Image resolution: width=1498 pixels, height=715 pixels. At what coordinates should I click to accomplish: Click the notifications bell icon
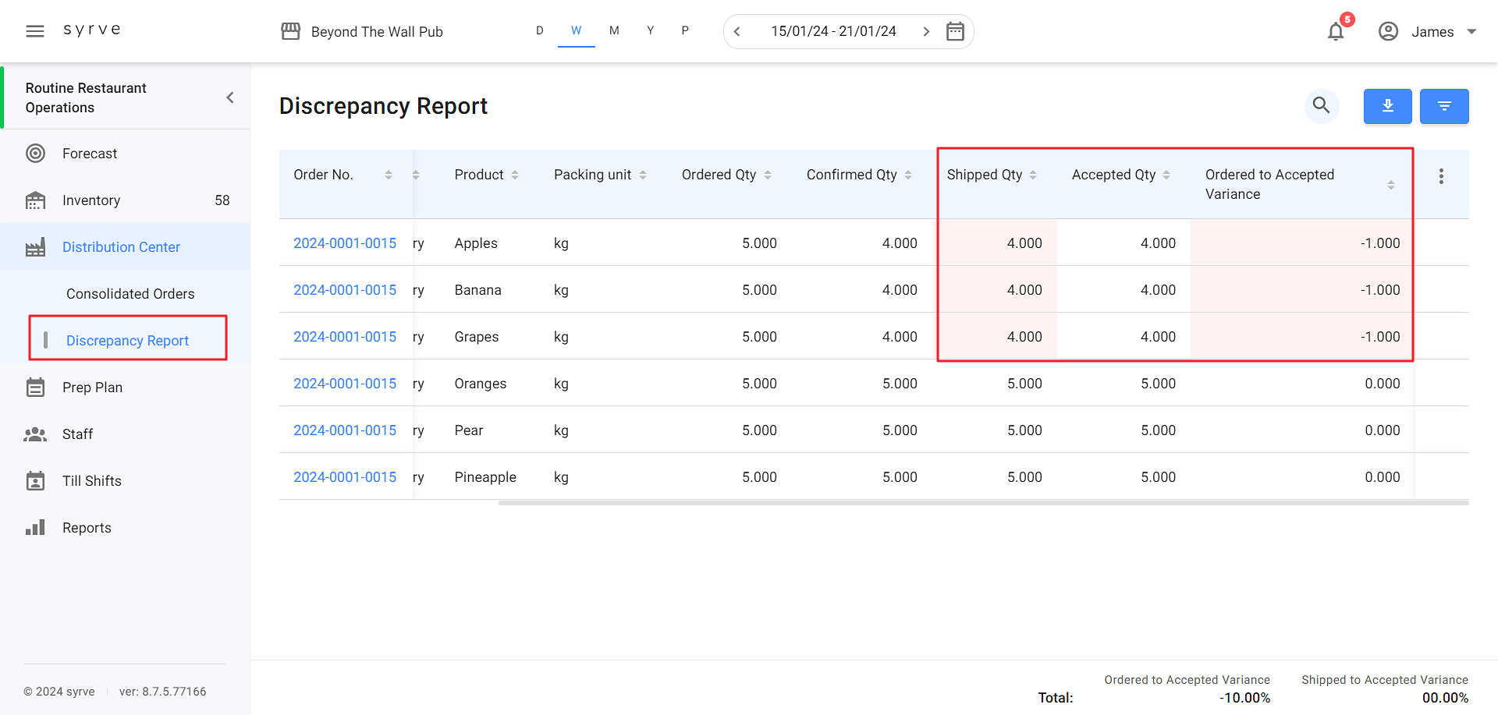[1336, 32]
